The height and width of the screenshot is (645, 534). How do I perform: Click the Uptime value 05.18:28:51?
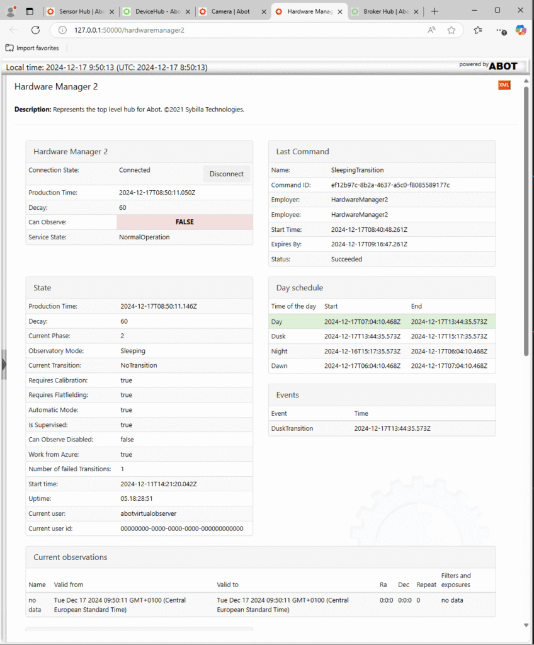pyautogui.click(x=136, y=499)
